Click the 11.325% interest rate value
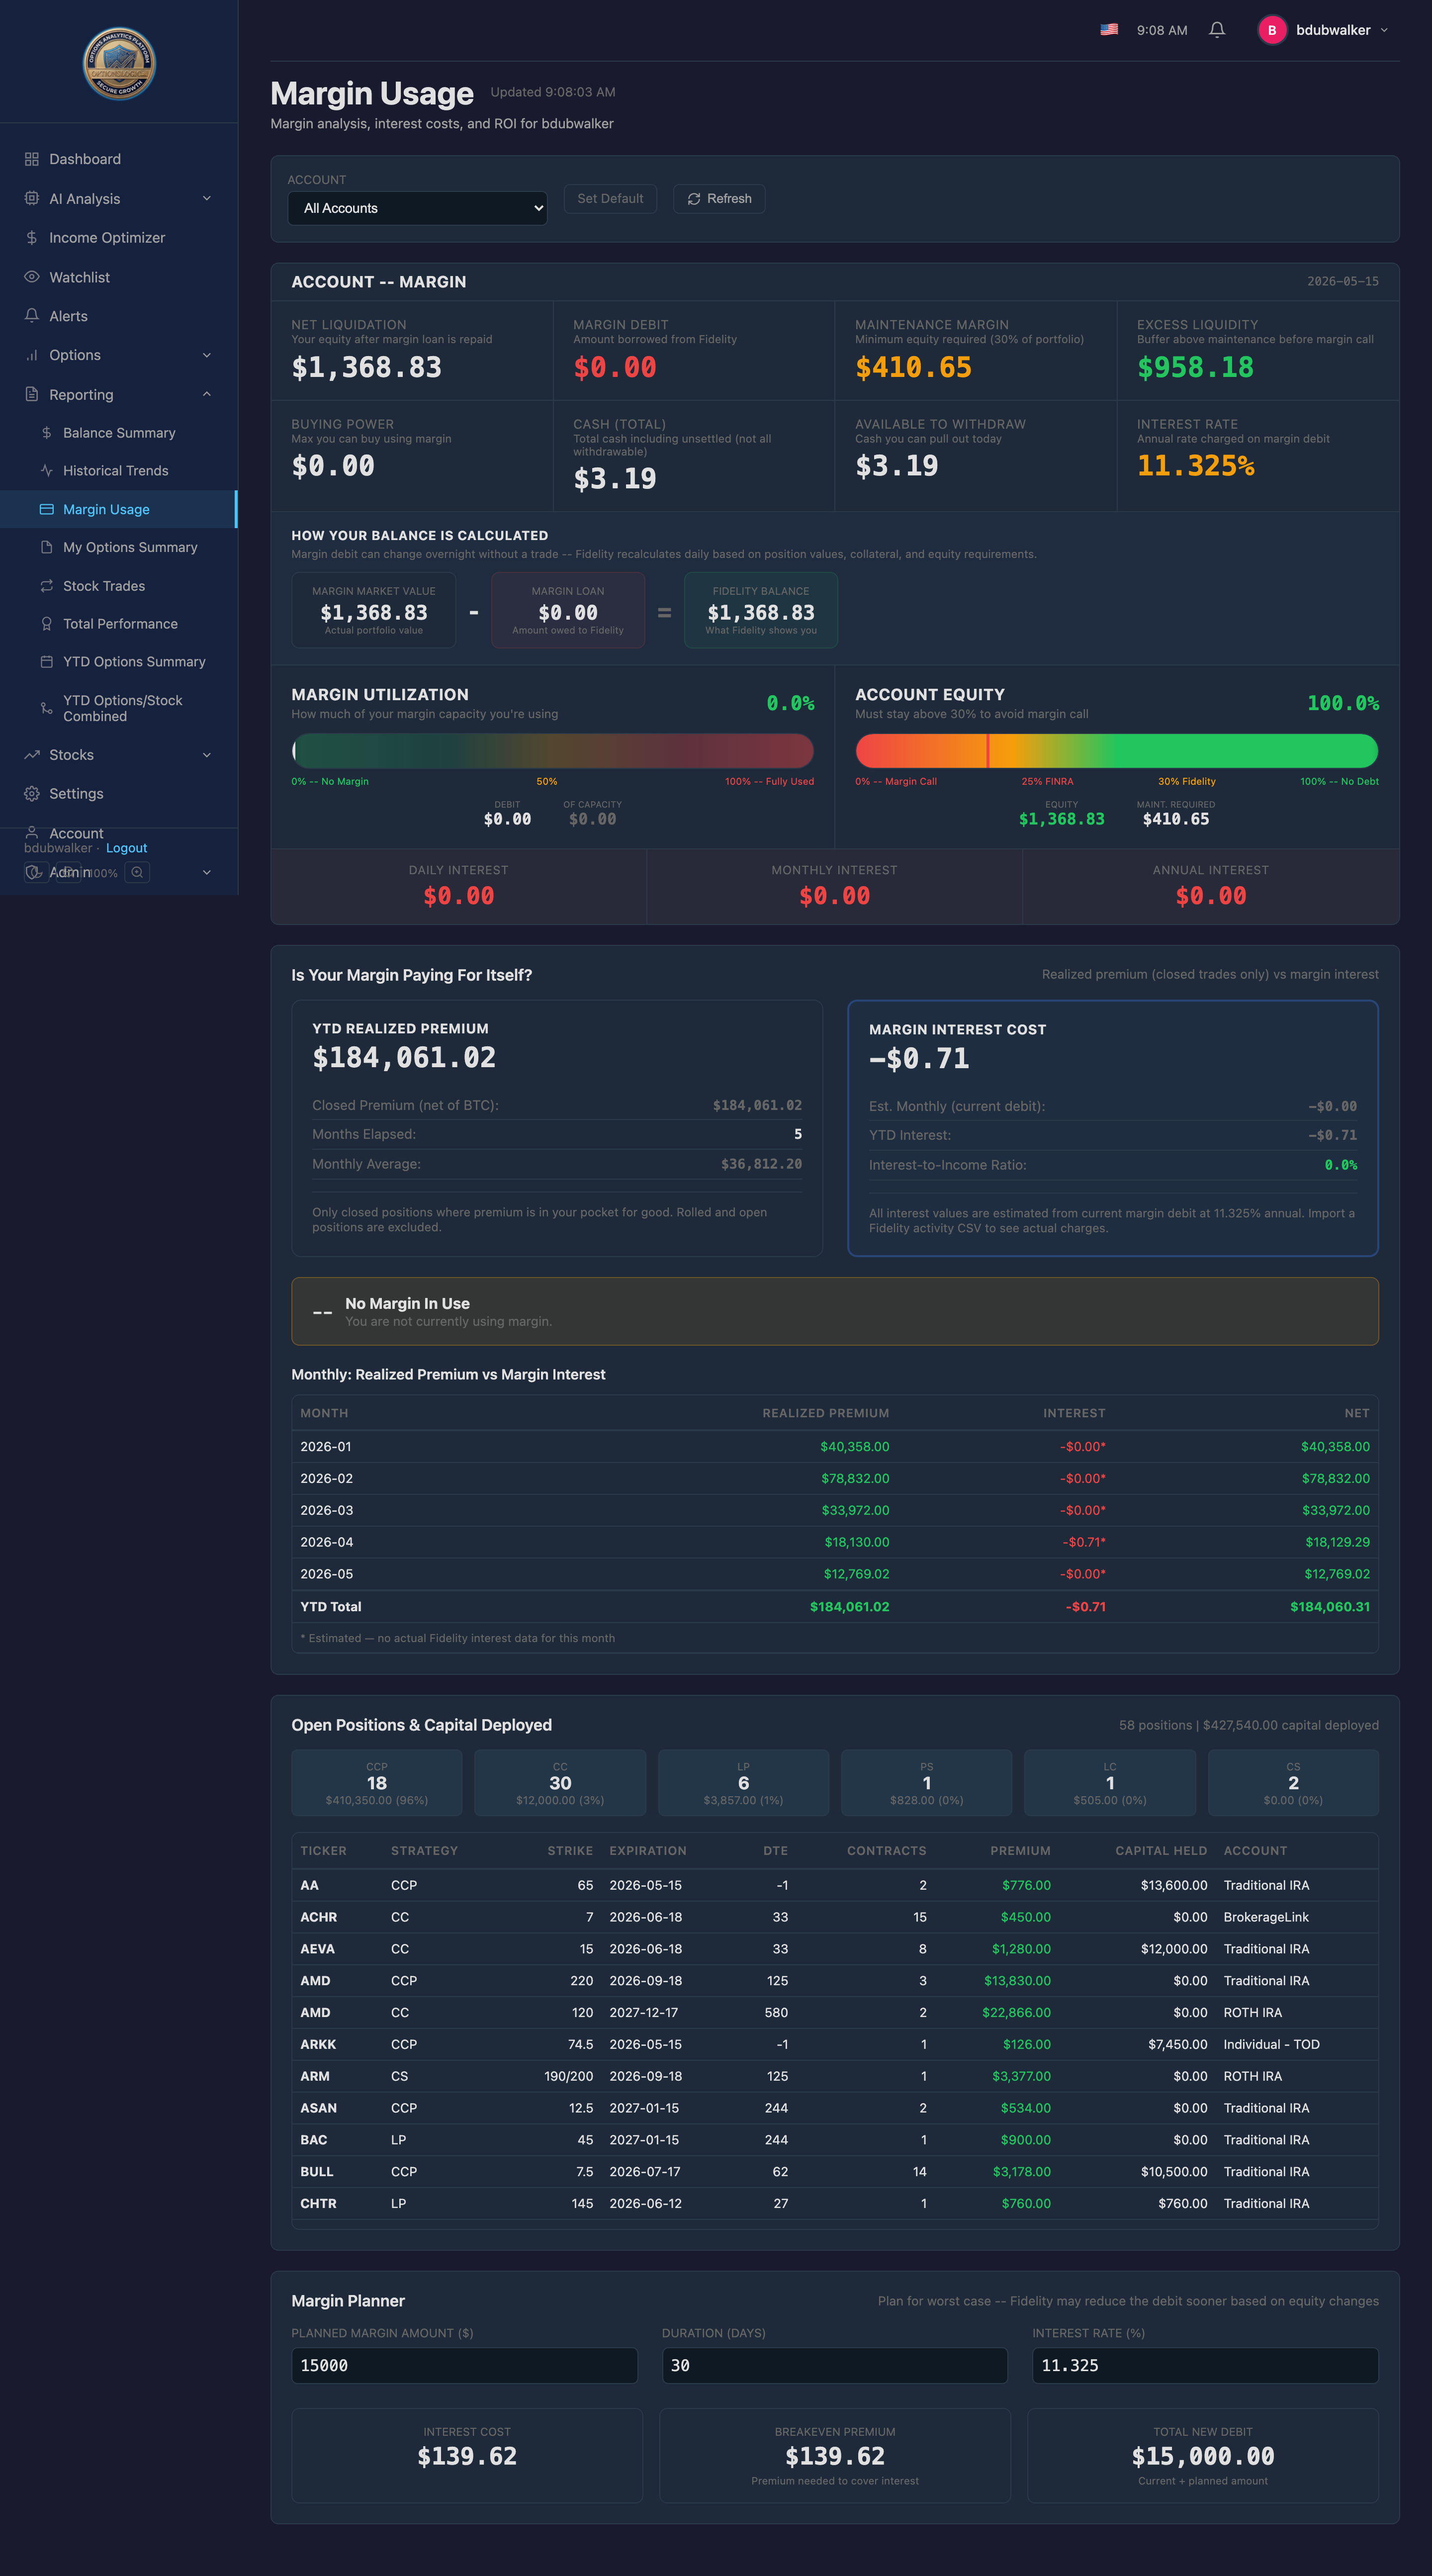The width and height of the screenshot is (1432, 2576). click(x=1195, y=466)
